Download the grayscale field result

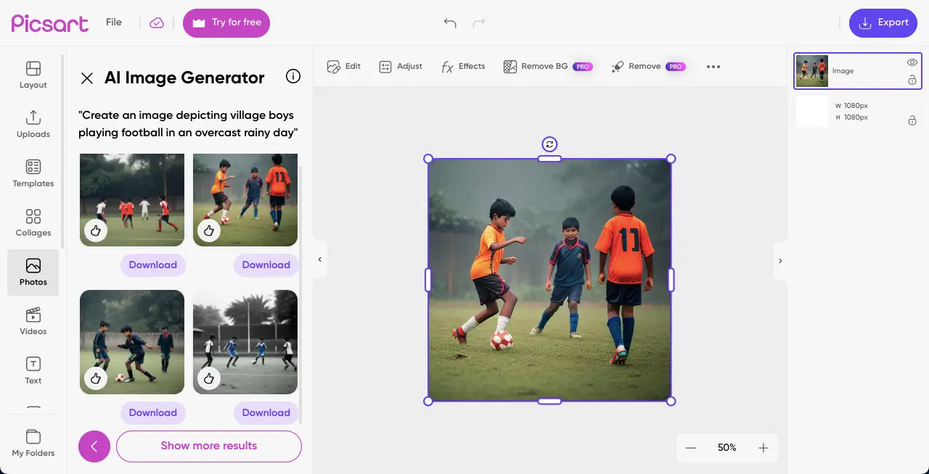(266, 413)
